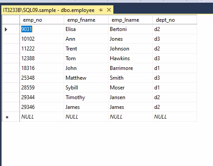
Task: Select first name cell Tom
Action: 86,58
